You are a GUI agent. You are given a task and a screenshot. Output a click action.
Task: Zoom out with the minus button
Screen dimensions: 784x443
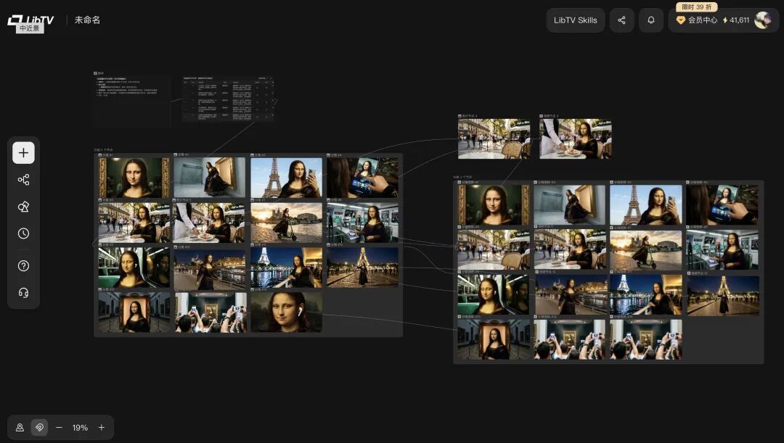click(59, 428)
